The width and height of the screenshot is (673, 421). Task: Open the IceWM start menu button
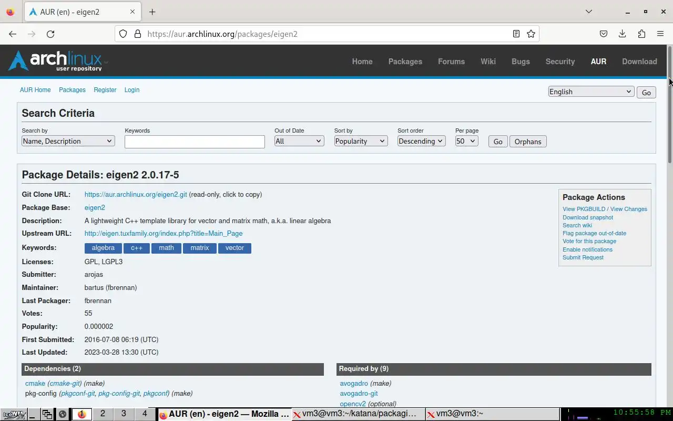(x=14, y=414)
